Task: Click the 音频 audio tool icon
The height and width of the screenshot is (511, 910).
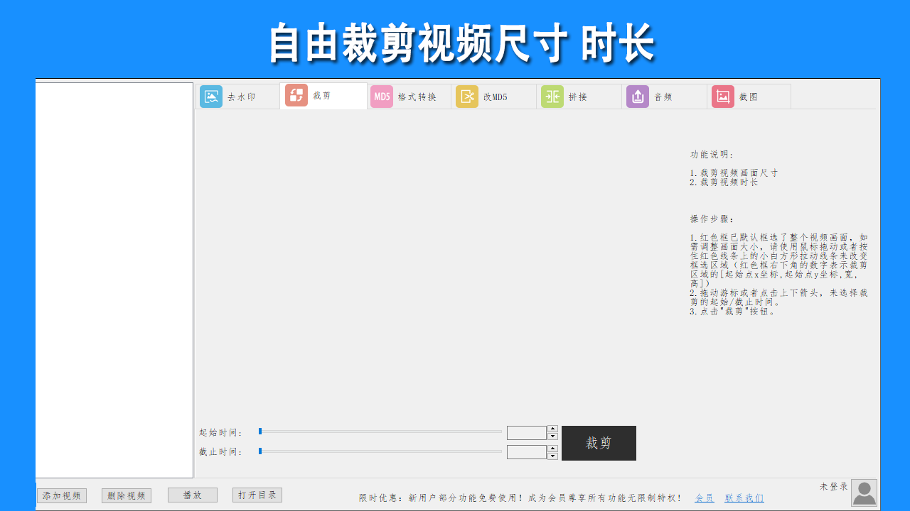Action: click(638, 96)
